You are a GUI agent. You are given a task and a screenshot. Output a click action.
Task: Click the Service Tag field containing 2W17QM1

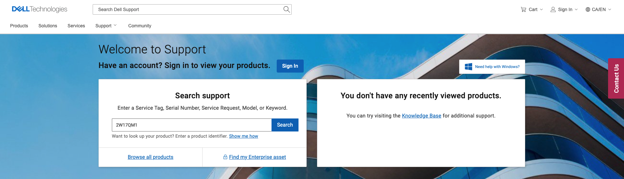(x=192, y=125)
